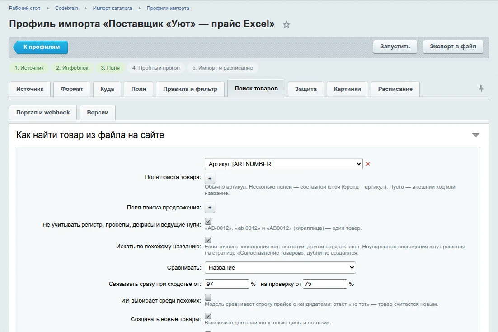498x332 pixels.
Task: Add an offer search field with plus
Action: (210, 207)
